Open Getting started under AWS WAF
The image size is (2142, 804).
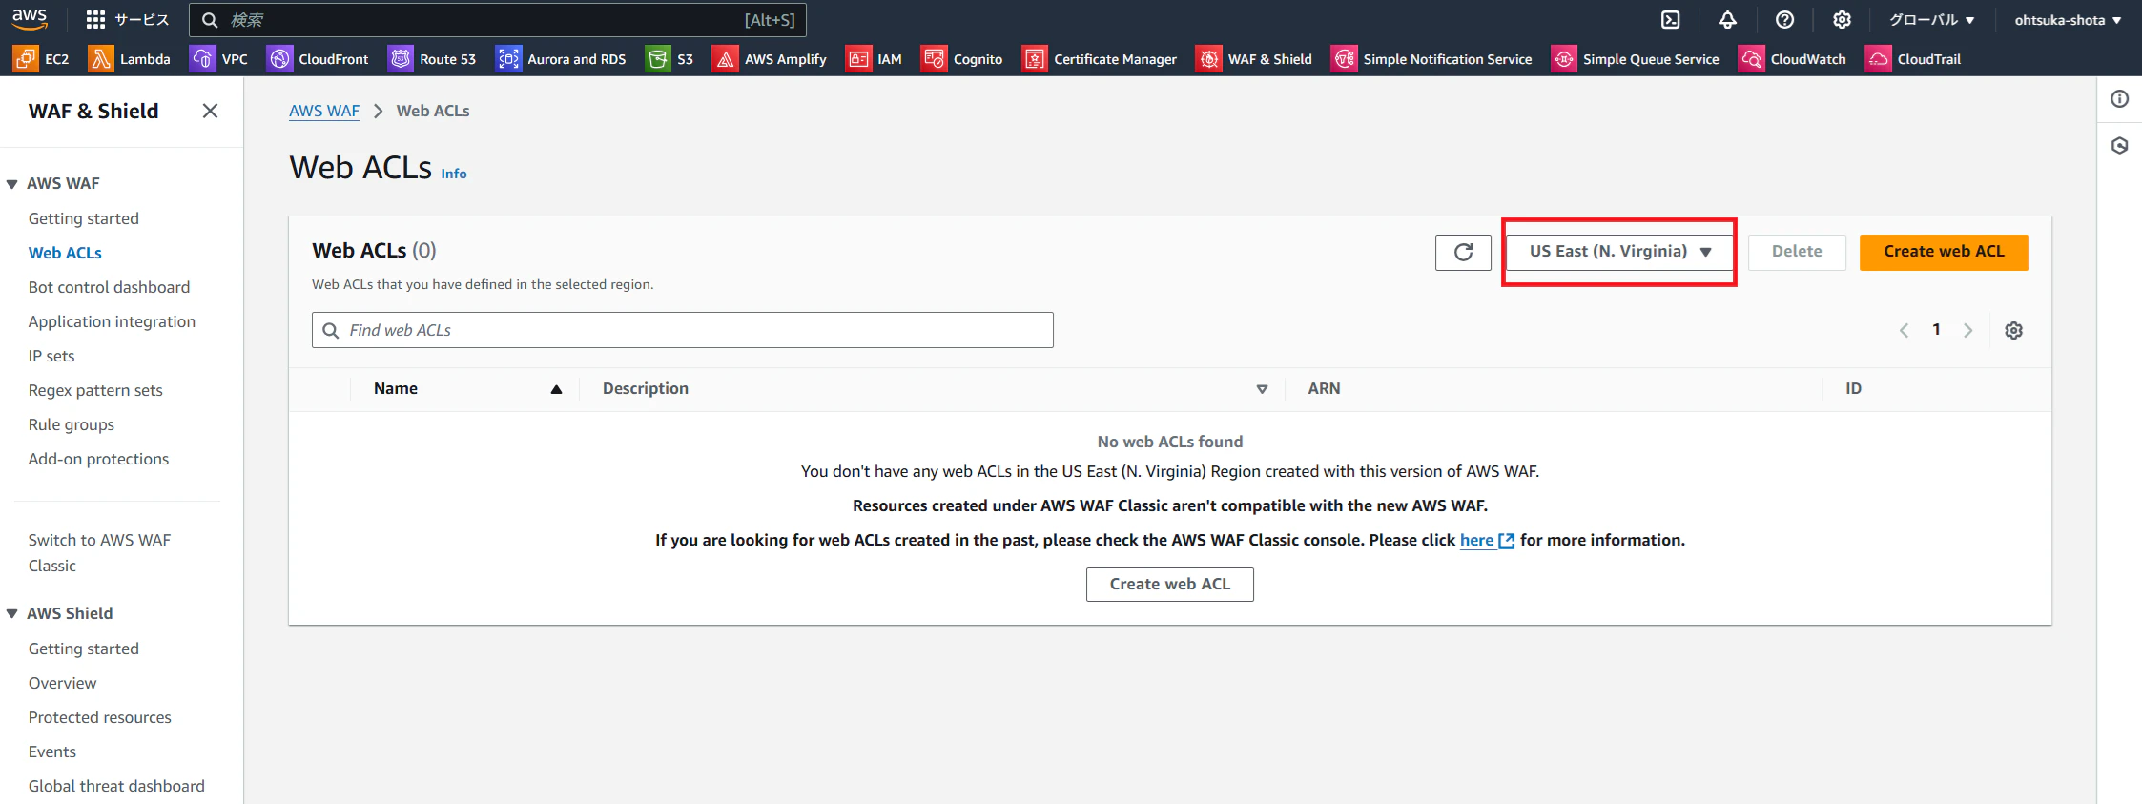pos(84,218)
